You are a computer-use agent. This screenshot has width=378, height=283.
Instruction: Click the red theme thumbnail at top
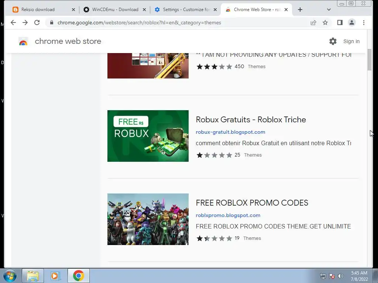coord(148,66)
